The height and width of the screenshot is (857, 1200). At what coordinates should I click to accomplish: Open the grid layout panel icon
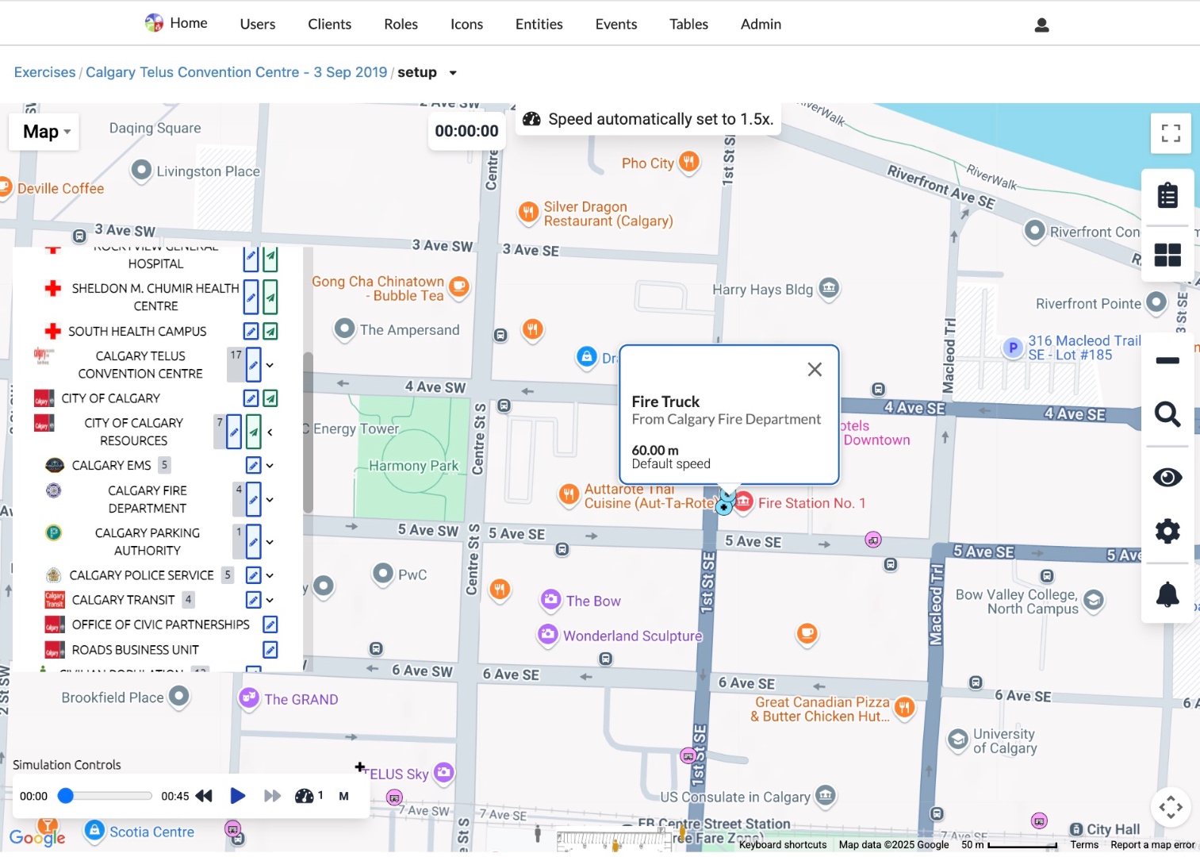[x=1167, y=255]
